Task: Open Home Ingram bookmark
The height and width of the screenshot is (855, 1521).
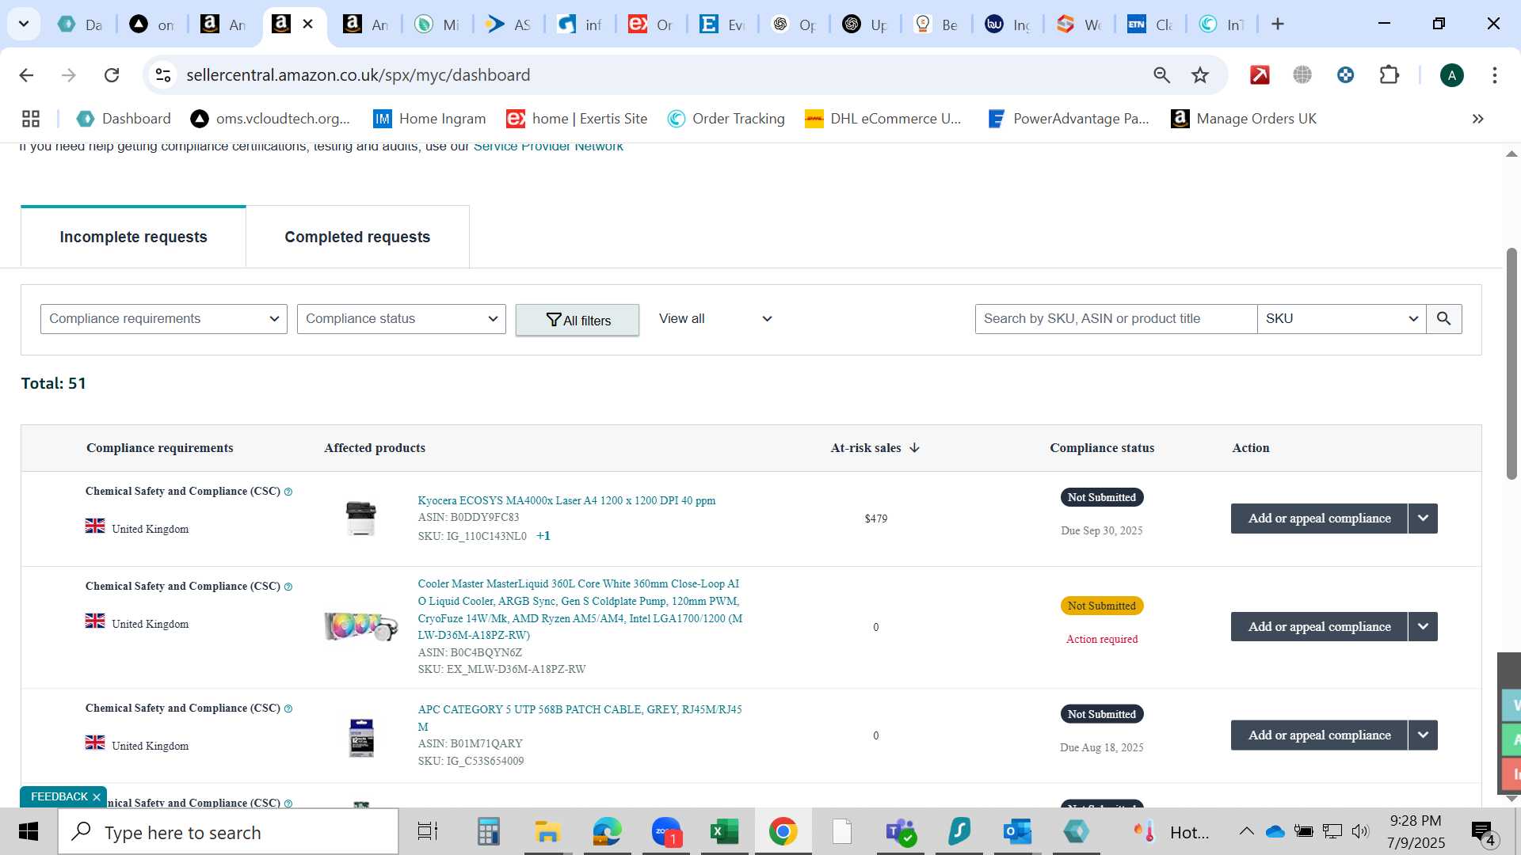Action: pyautogui.click(x=429, y=119)
